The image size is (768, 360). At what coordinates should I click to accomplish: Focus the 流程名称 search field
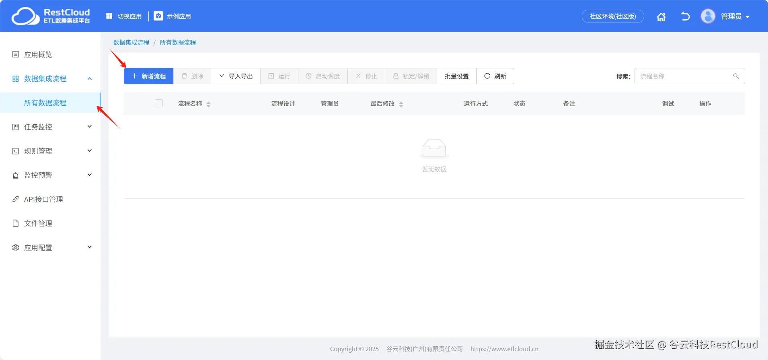684,76
